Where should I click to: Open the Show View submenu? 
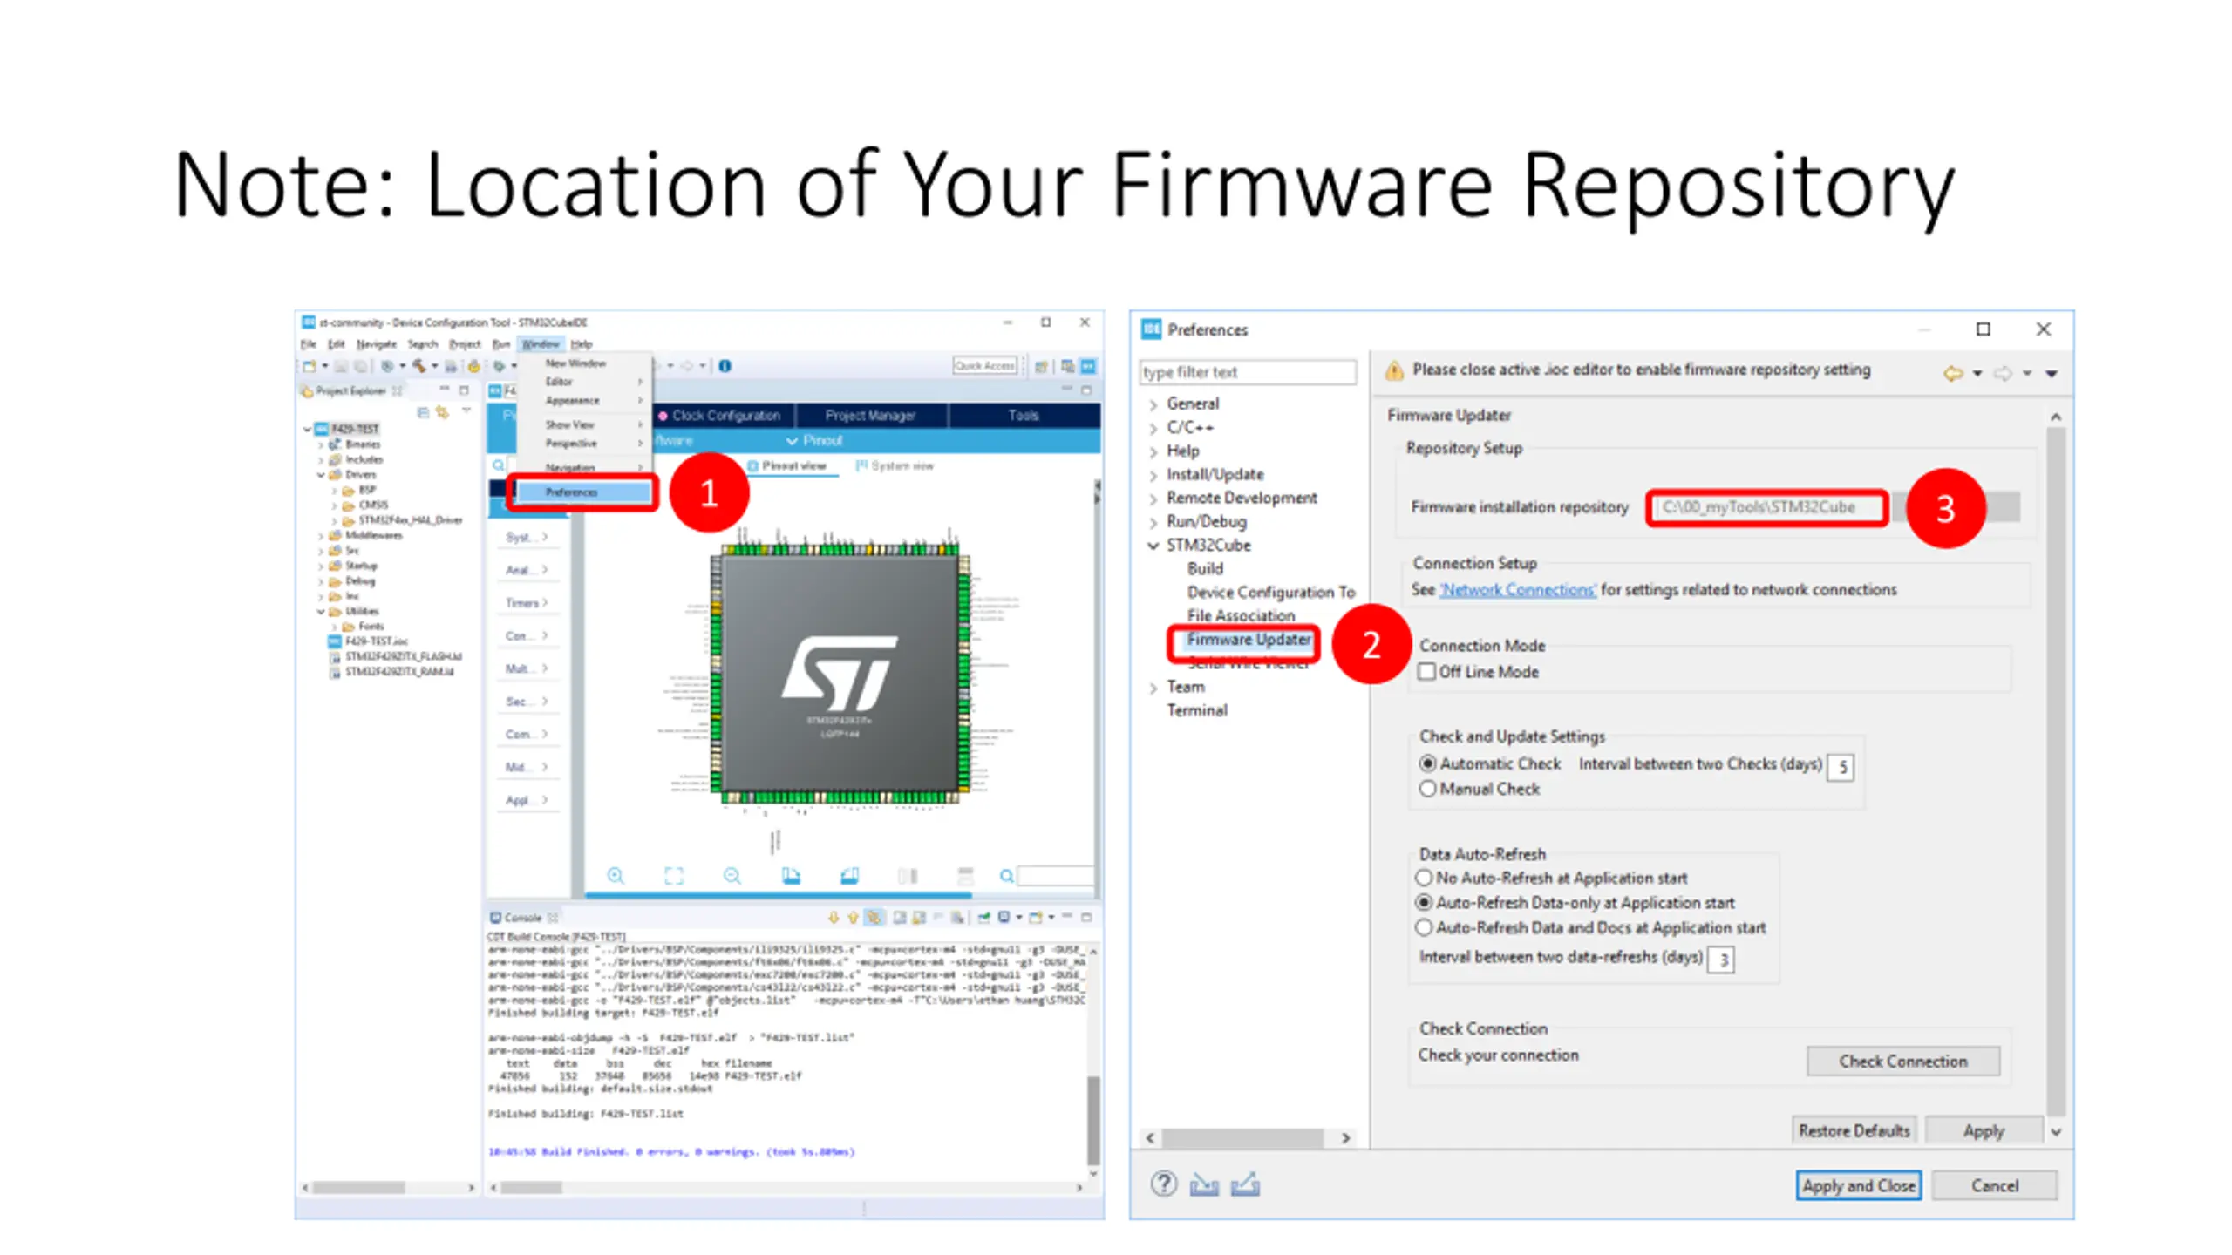coord(582,424)
